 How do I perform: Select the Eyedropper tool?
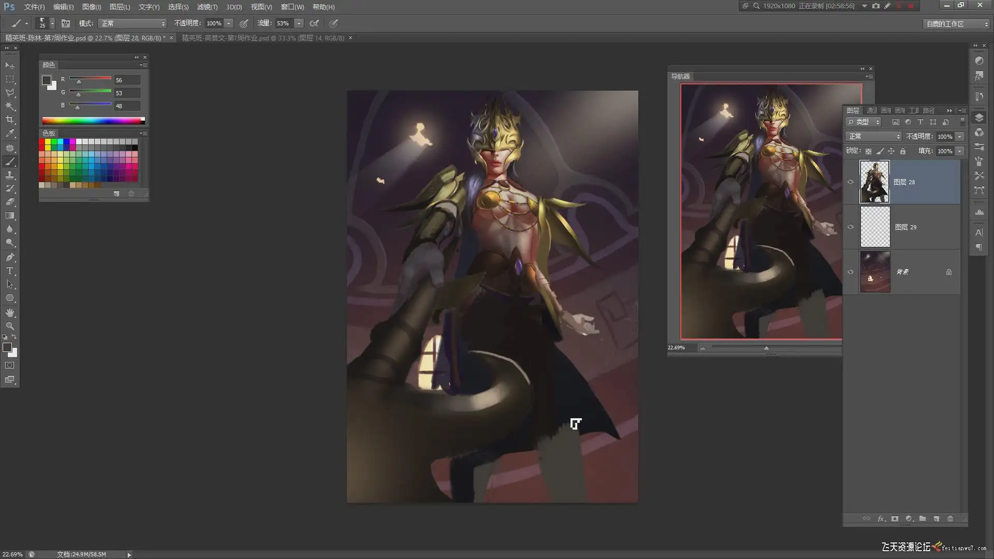pyautogui.click(x=10, y=134)
